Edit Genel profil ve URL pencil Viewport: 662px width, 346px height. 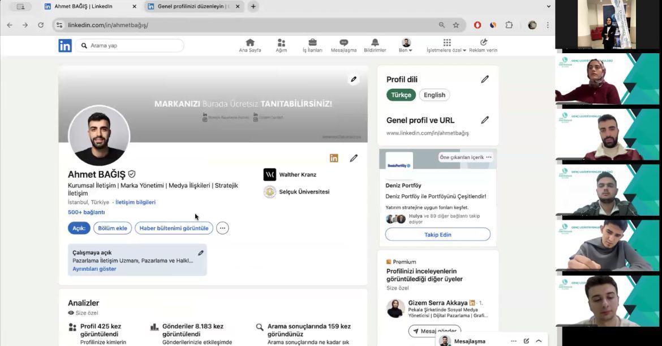pyautogui.click(x=485, y=120)
